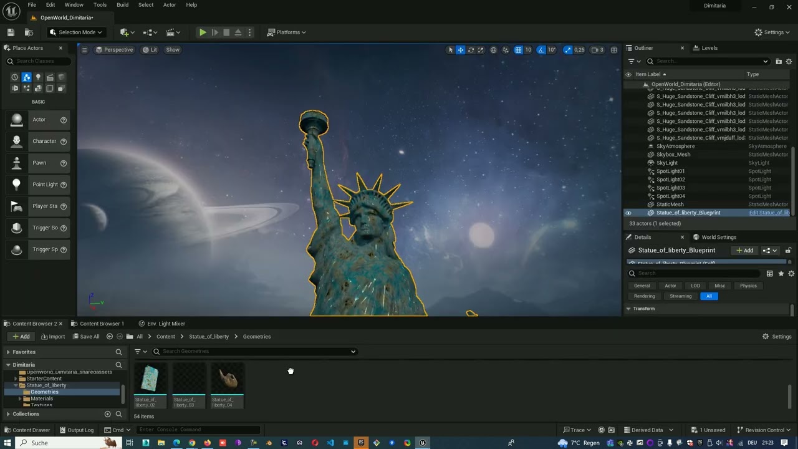Toggle grid snapping in viewport
This screenshot has height=449, width=798.
518,50
